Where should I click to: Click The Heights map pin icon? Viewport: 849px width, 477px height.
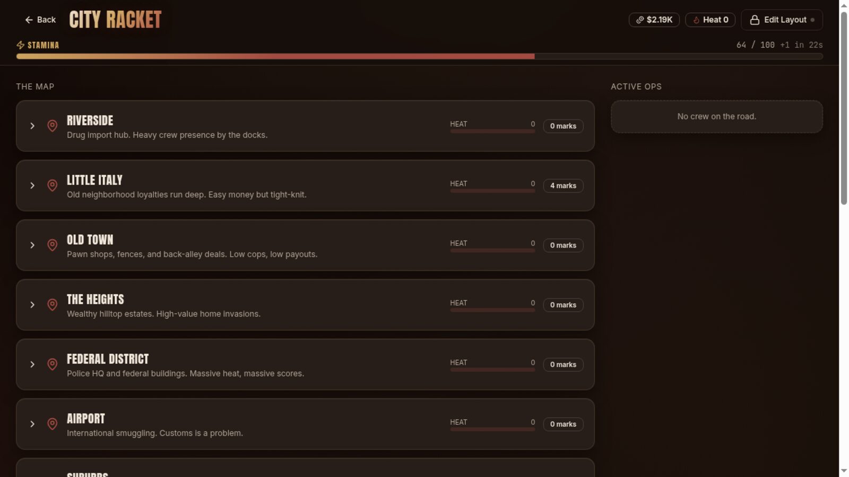pyautogui.click(x=52, y=305)
